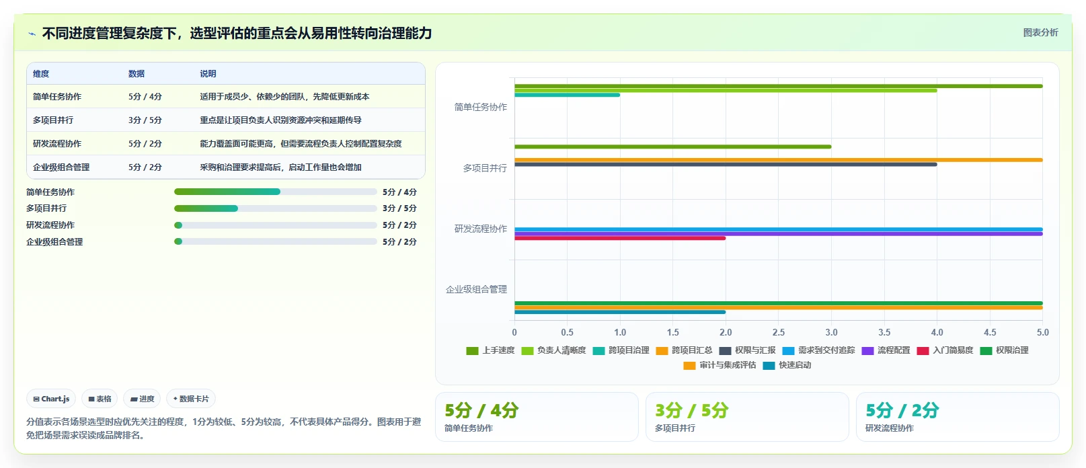Select the 表格 chip
Image resolution: width=1086 pixels, height=468 pixels.
point(100,399)
